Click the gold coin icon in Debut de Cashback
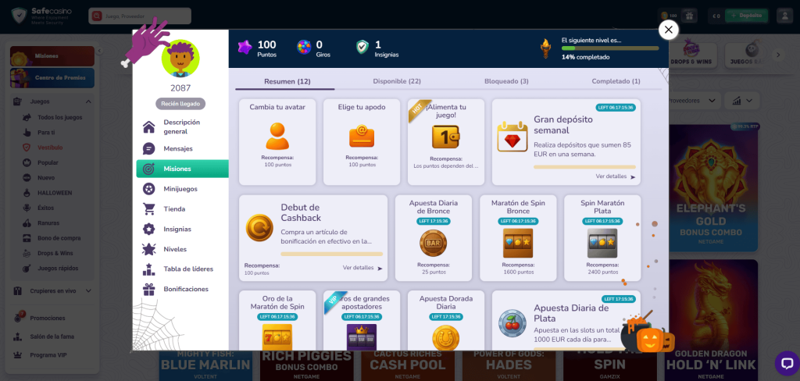Viewport: 800px width, 381px height. coord(259,228)
